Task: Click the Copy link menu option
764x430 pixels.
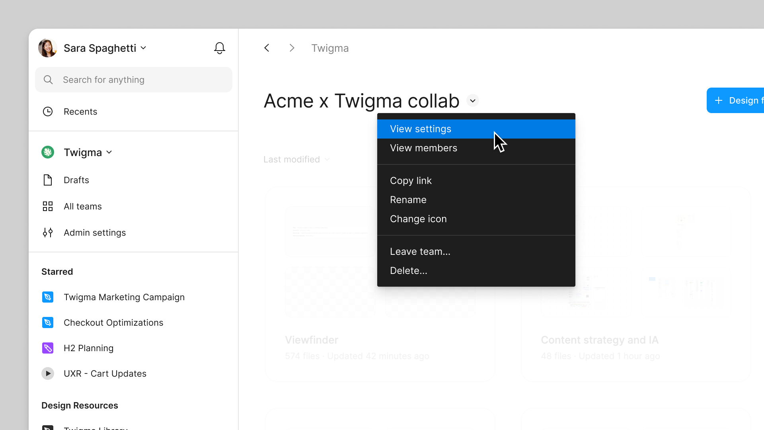Action: (410, 180)
